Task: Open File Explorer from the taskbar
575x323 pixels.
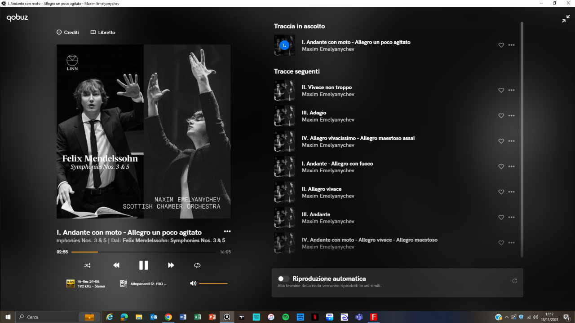Action: tap(139, 317)
